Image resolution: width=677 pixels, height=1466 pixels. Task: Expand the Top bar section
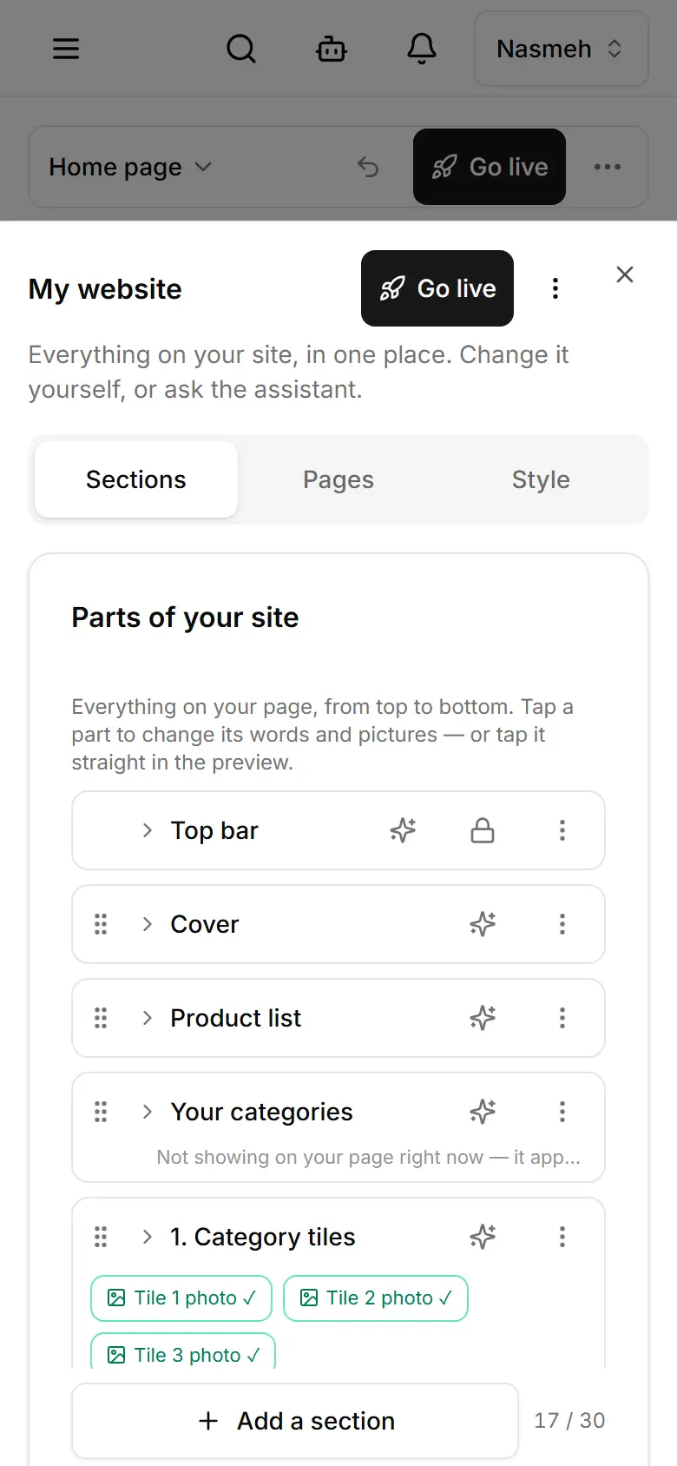pos(148,830)
